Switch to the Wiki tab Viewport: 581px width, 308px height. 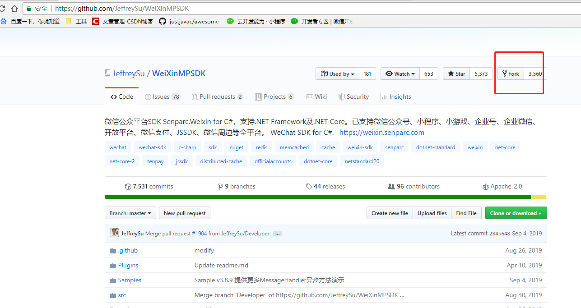[316, 97]
